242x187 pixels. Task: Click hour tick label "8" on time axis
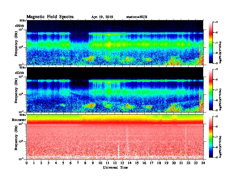85,163
